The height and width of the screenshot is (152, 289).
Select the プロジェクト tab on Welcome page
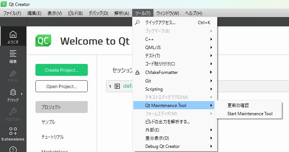pyautogui.click(x=62, y=107)
